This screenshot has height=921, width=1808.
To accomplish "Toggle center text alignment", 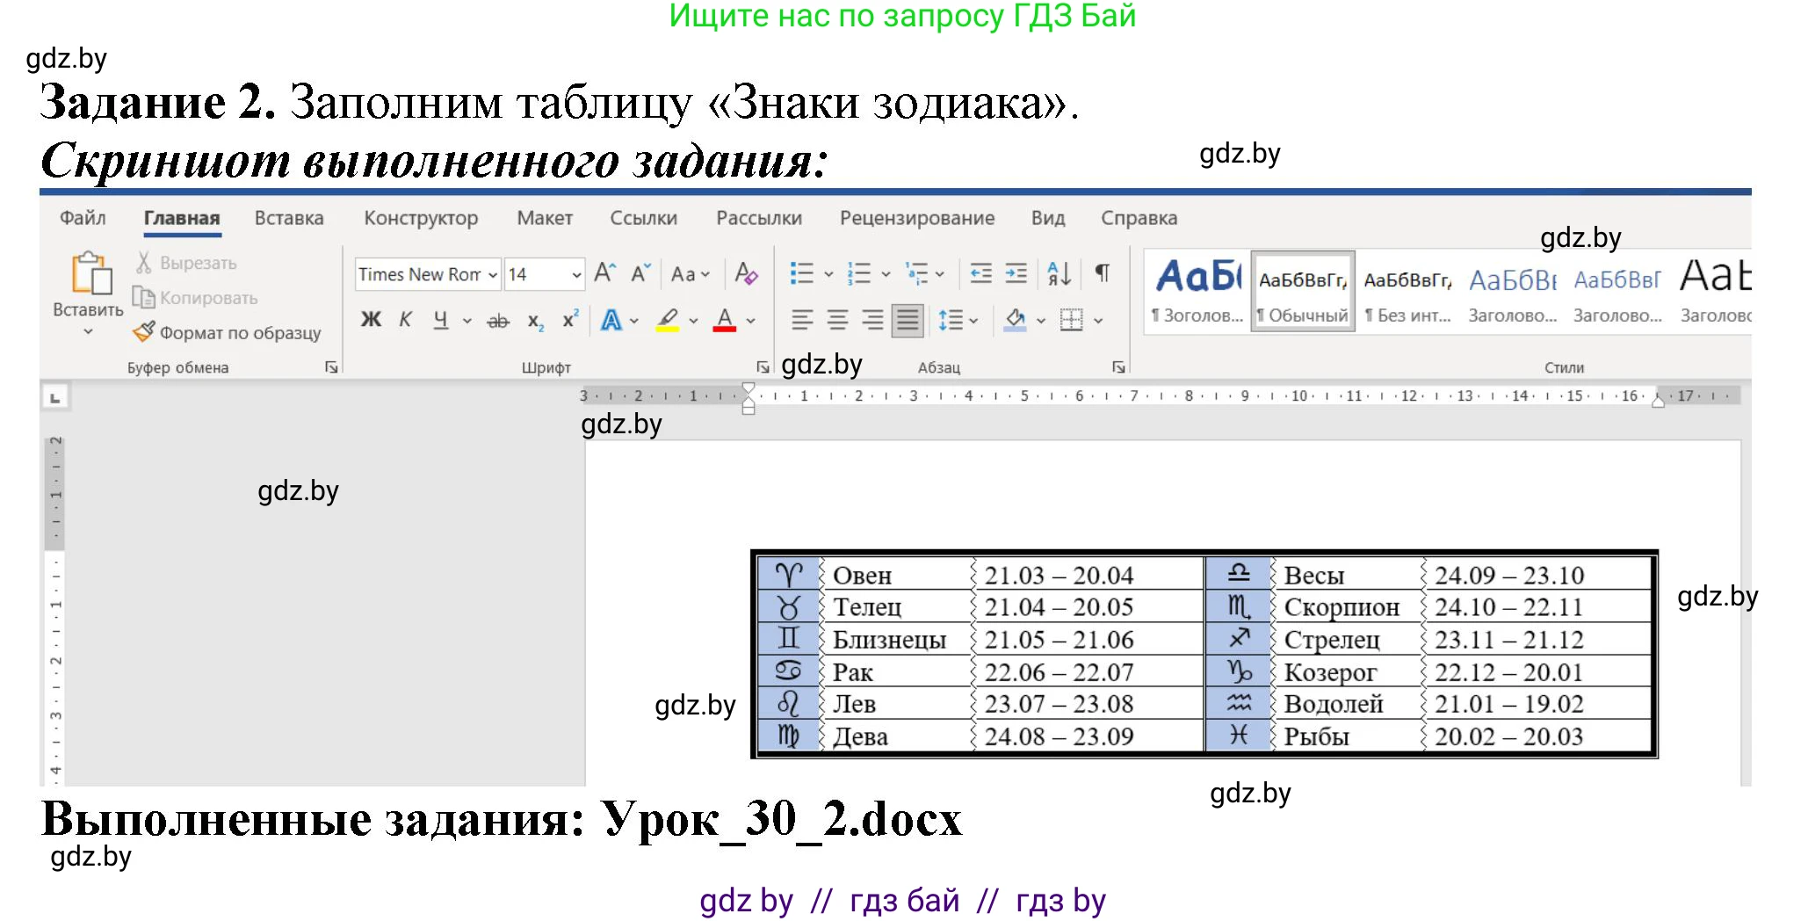I will pos(836,319).
